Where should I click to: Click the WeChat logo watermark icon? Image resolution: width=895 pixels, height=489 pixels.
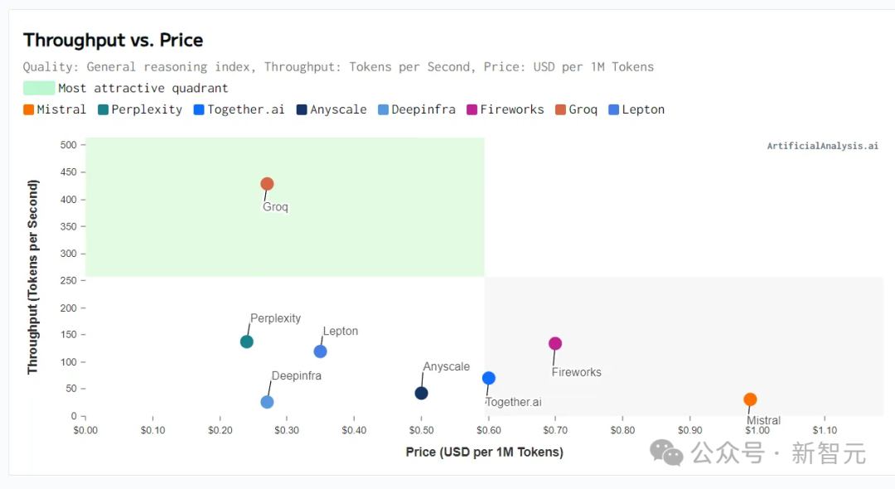coord(666,452)
